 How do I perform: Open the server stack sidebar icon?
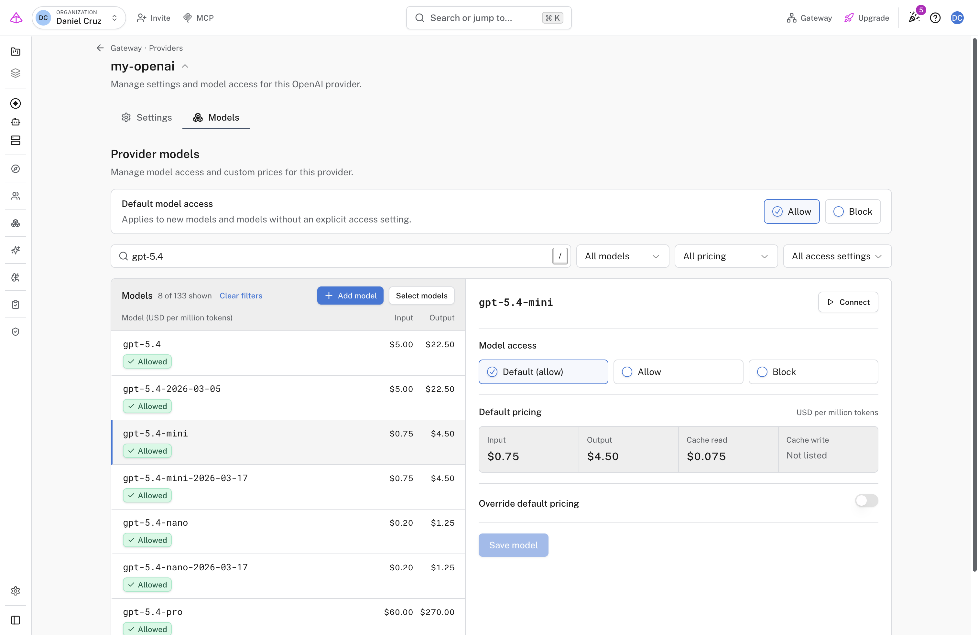(16, 140)
